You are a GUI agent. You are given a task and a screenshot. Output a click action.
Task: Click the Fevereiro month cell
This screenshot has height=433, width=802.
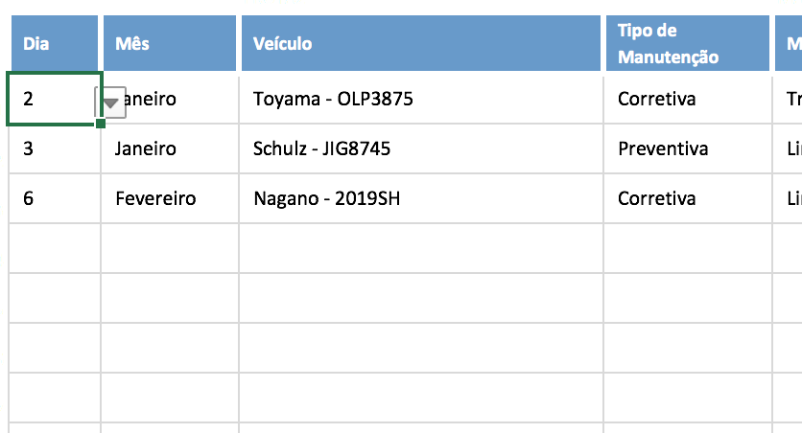(x=169, y=198)
